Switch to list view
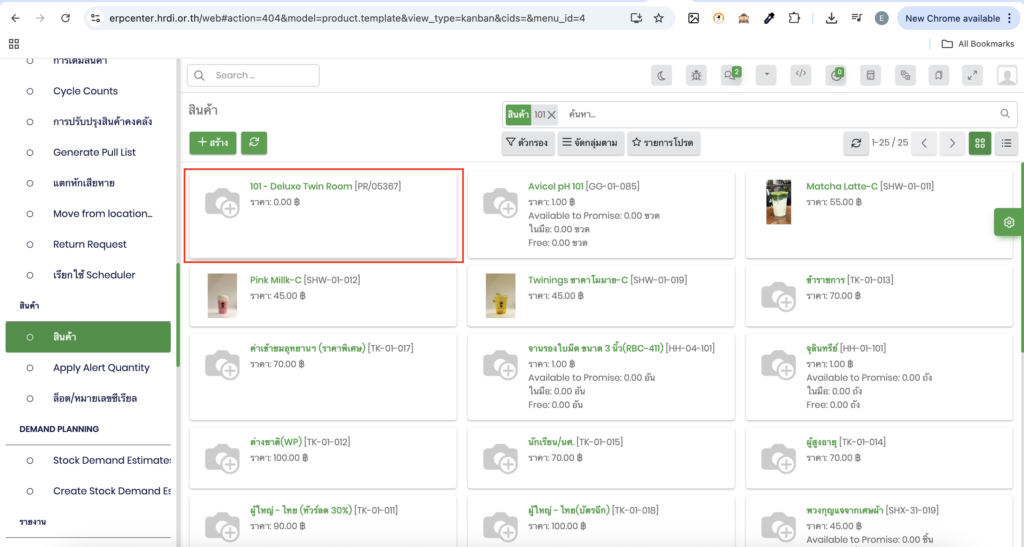1024x547 pixels. click(1006, 143)
